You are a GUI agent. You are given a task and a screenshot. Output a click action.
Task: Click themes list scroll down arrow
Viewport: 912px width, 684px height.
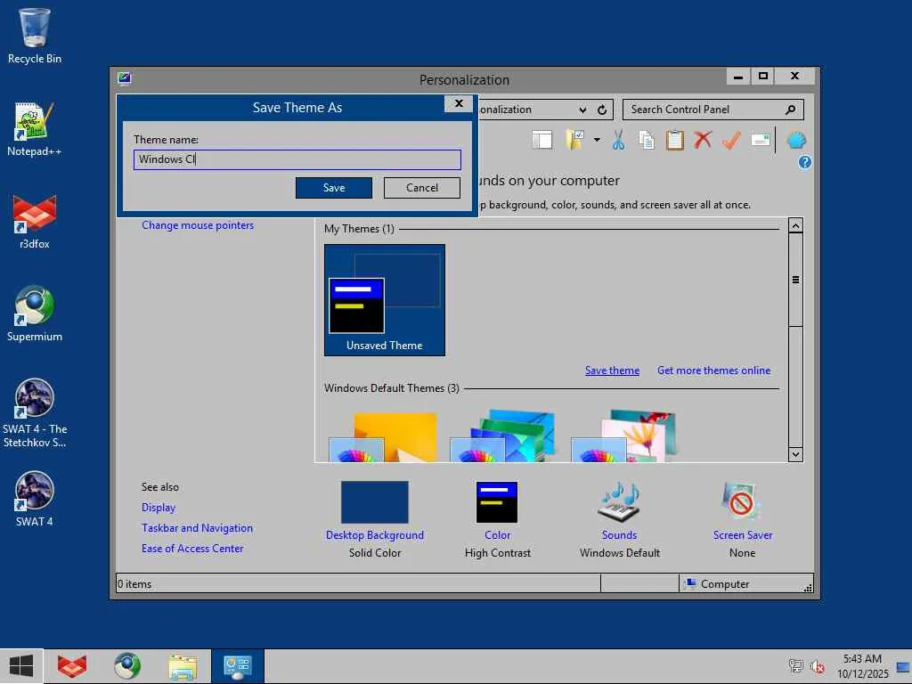(x=795, y=454)
